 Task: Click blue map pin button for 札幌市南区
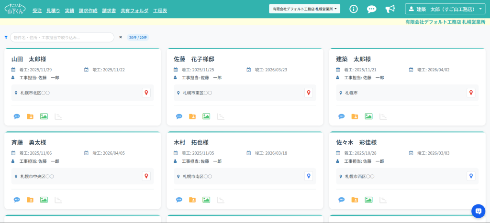tap(309, 176)
